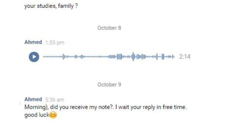Click the 1:55 pm timestamp
The image size is (226, 127).
point(55,43)
